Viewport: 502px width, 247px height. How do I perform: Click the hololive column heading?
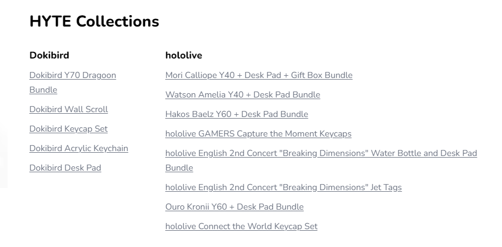click(x=184, y=55)
